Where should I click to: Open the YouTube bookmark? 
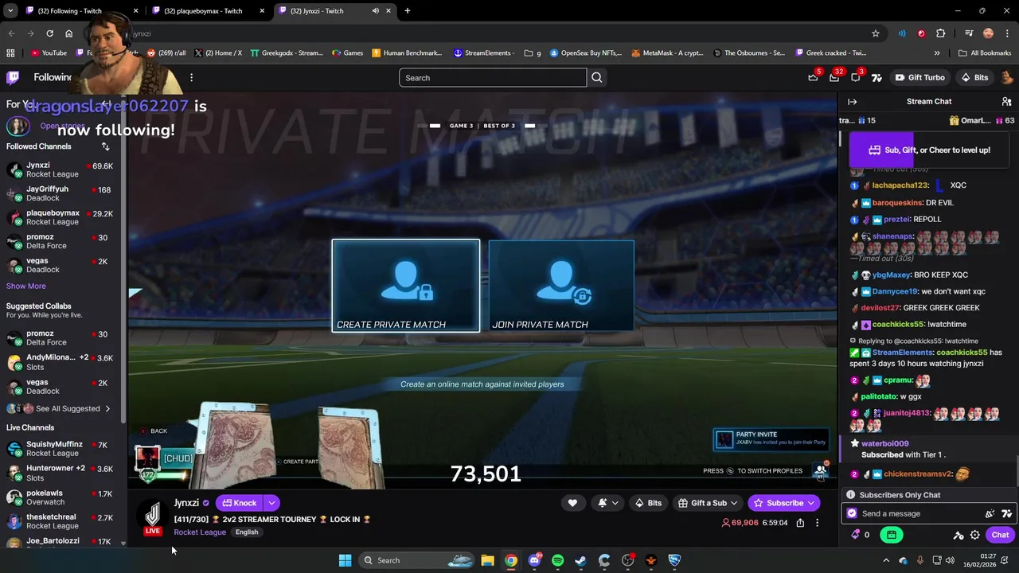pos(49,53)
